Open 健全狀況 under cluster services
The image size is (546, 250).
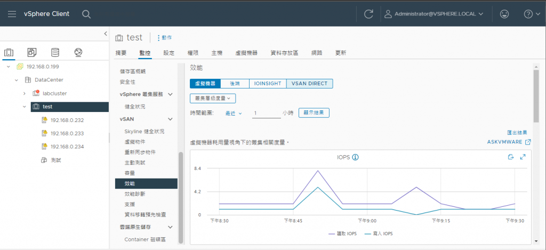[135, 107]
